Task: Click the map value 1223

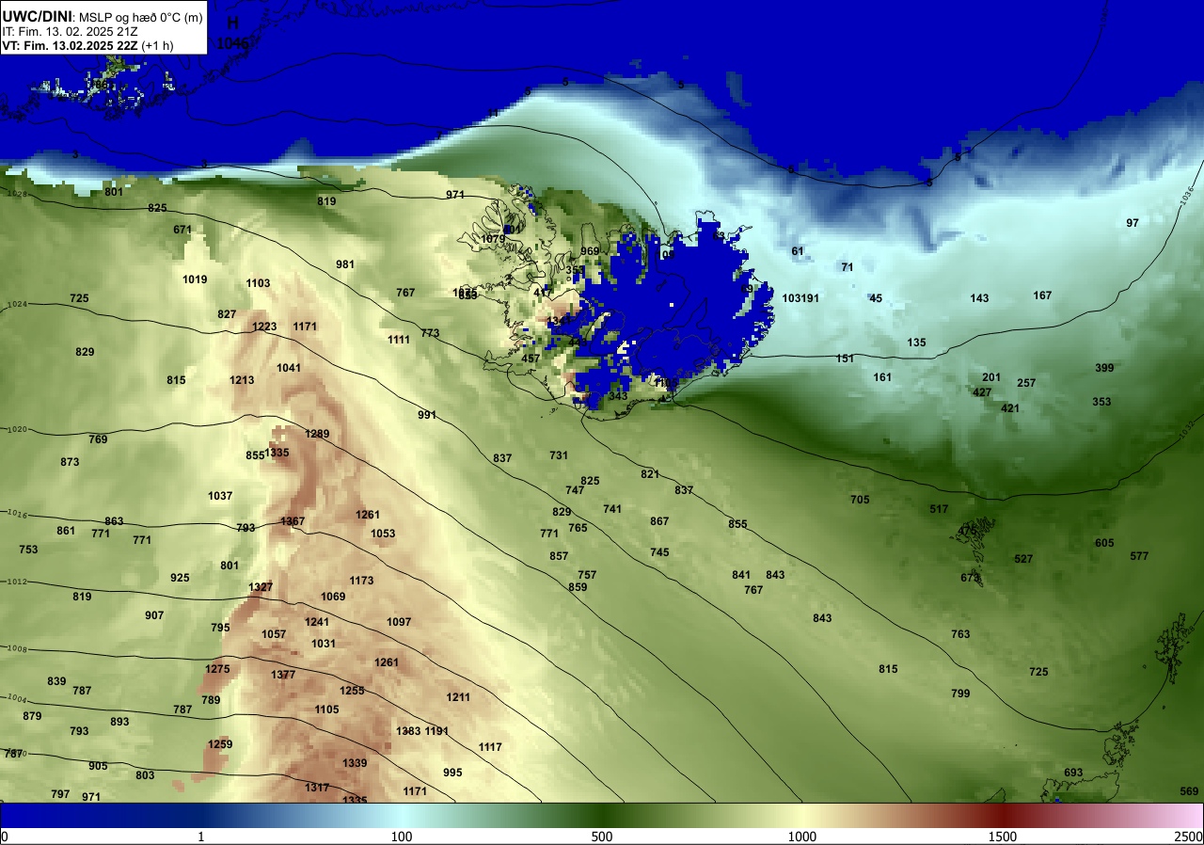Action: coord(264,327)
